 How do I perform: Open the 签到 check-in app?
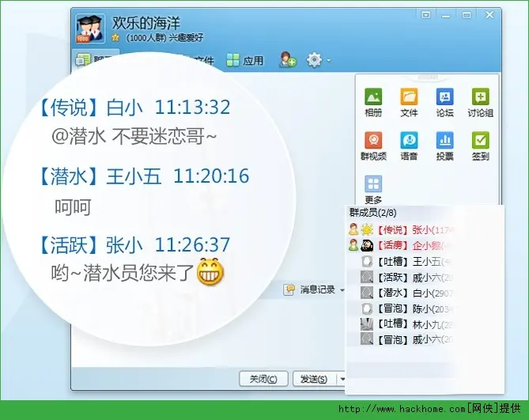click(481, 146)
